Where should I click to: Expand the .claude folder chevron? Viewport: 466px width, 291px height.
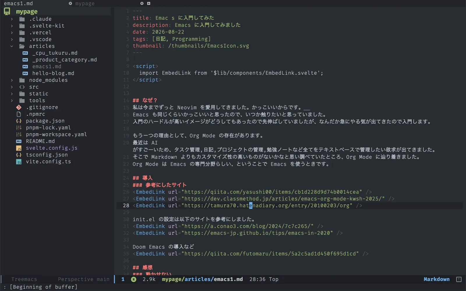click(x=12, y=19)
